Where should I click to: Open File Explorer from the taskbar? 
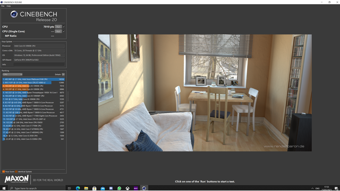click(86, 188)
